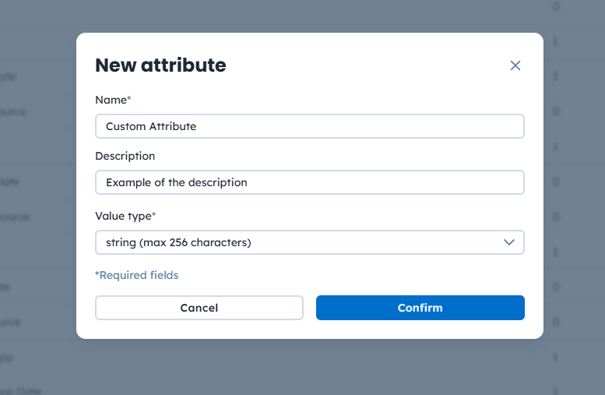Screen dimensions: 605x395
Task: Click the '*Required fields' note
Action: (136, 275)
